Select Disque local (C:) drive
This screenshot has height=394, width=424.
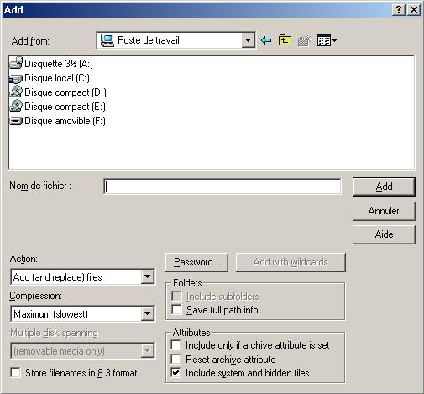pos(50,78)
